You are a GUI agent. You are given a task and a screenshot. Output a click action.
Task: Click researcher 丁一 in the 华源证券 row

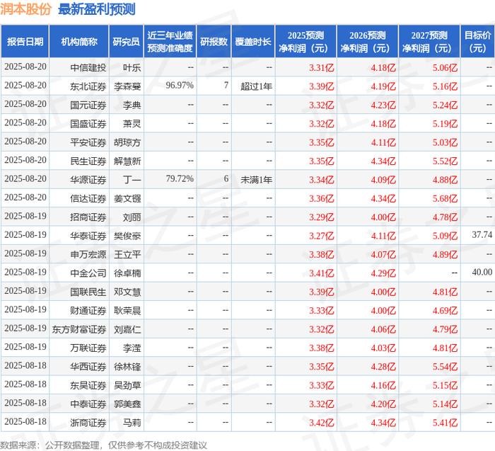(x=132, y=180)
